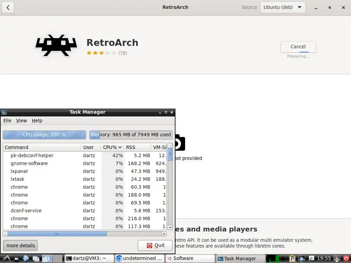Click the process list vertical scrollbar thumb

170,154
